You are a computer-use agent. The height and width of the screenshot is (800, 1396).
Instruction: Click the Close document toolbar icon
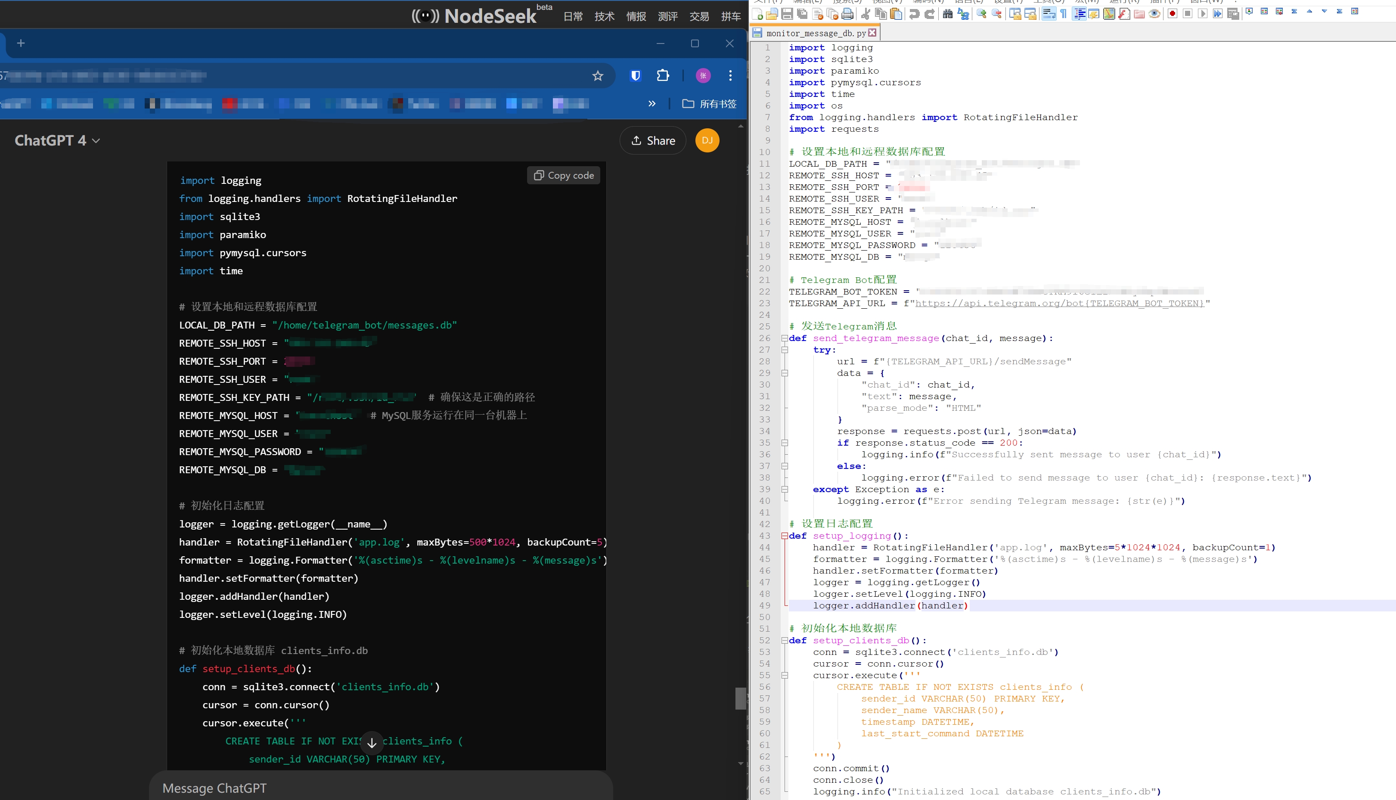click(818, 14)
